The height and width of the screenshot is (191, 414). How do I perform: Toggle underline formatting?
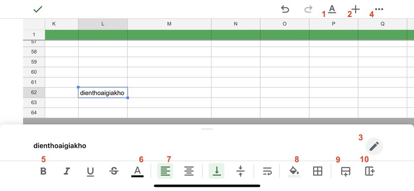click(90, 172)
